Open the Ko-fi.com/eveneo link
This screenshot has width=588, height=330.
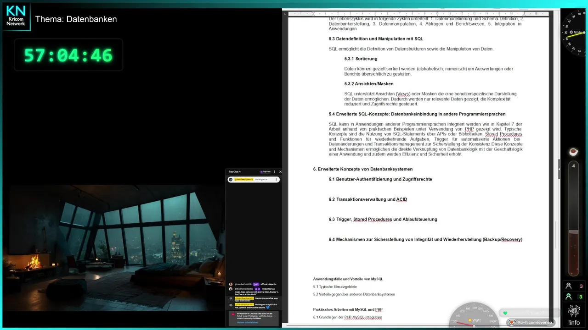(x=531, y=322)
